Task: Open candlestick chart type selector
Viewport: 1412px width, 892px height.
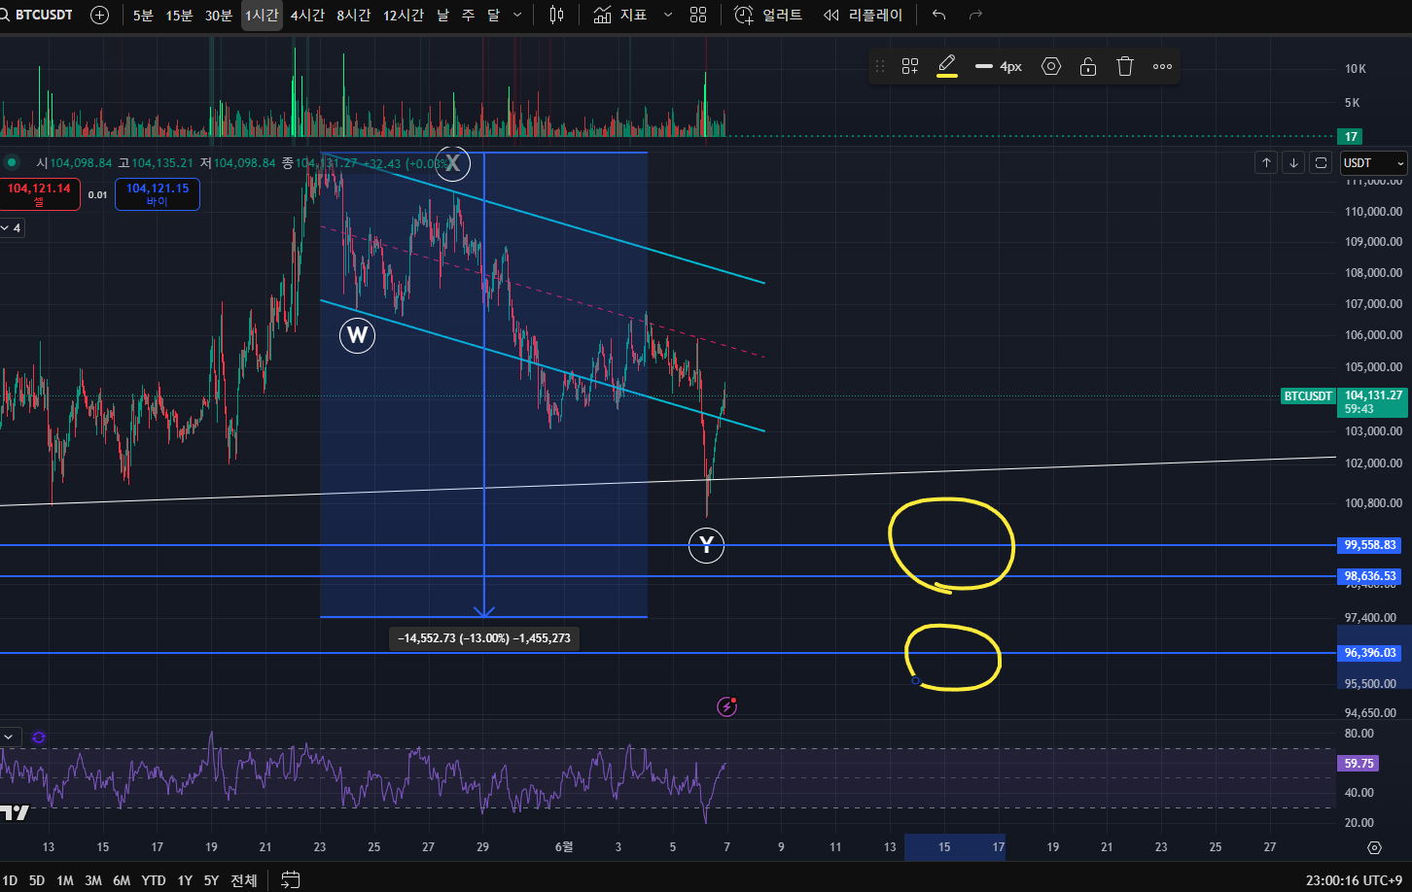Action: 556,15
